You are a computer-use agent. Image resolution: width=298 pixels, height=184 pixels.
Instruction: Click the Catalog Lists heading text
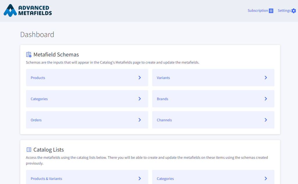[x=49, y=150]
